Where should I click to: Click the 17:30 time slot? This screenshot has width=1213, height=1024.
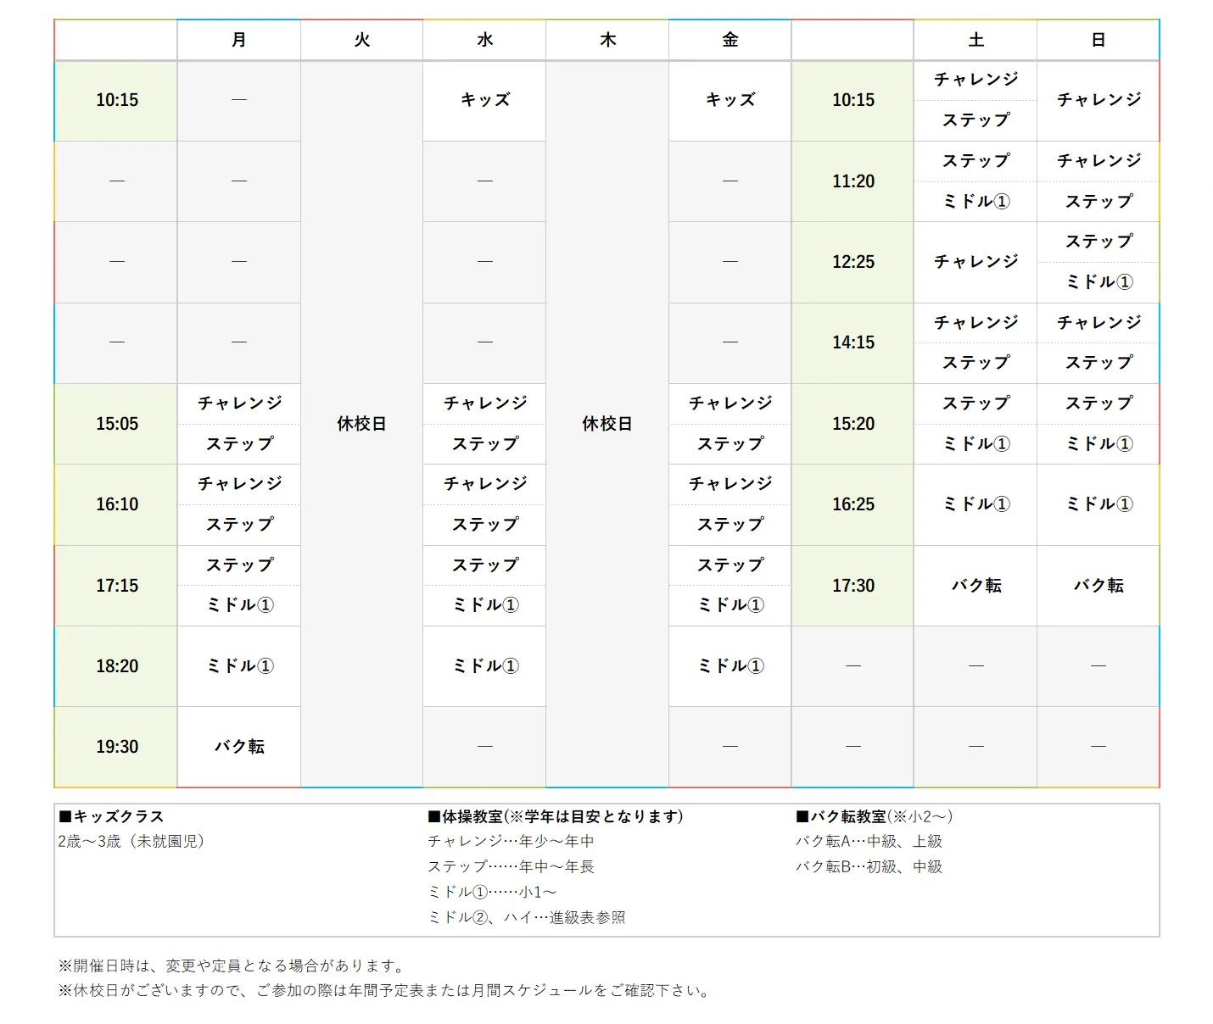(852, 585)
